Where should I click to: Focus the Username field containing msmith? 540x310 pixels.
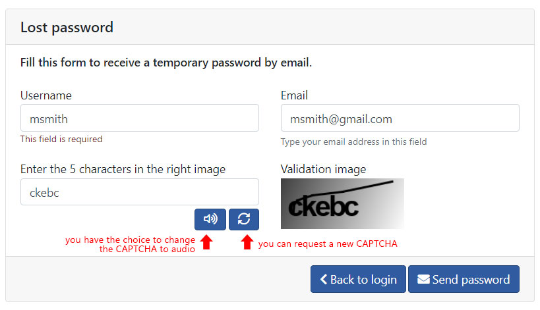click(x=140, y=118)
